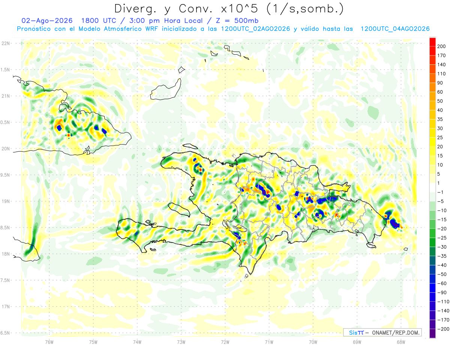Click the '70W' longitude axis label

pos(313,342)
